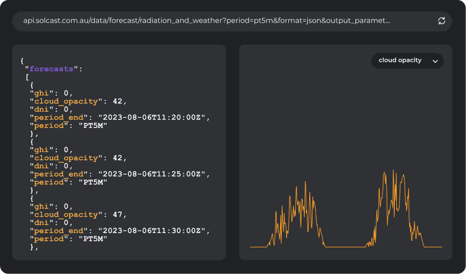Click the refresh icon in the URL bar
Image resolution: width=466 pixels, height=274 pixels.
pos(441,21)
